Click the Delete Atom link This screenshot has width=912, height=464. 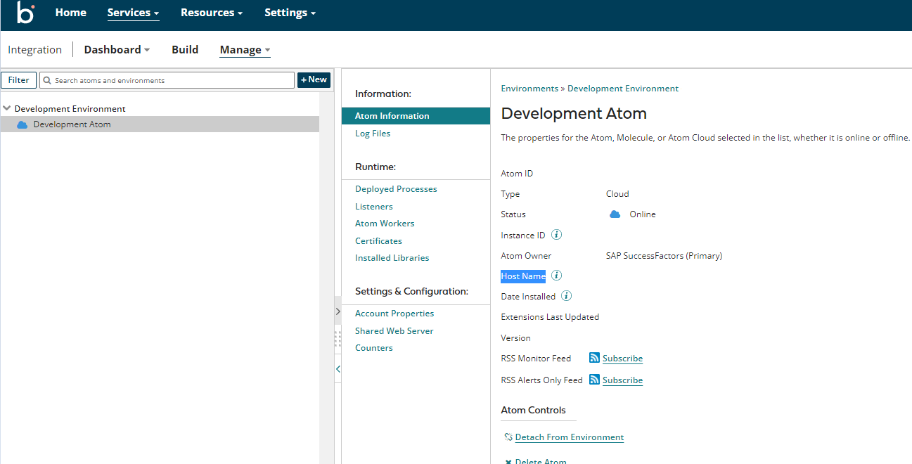(x=541, y=461)
